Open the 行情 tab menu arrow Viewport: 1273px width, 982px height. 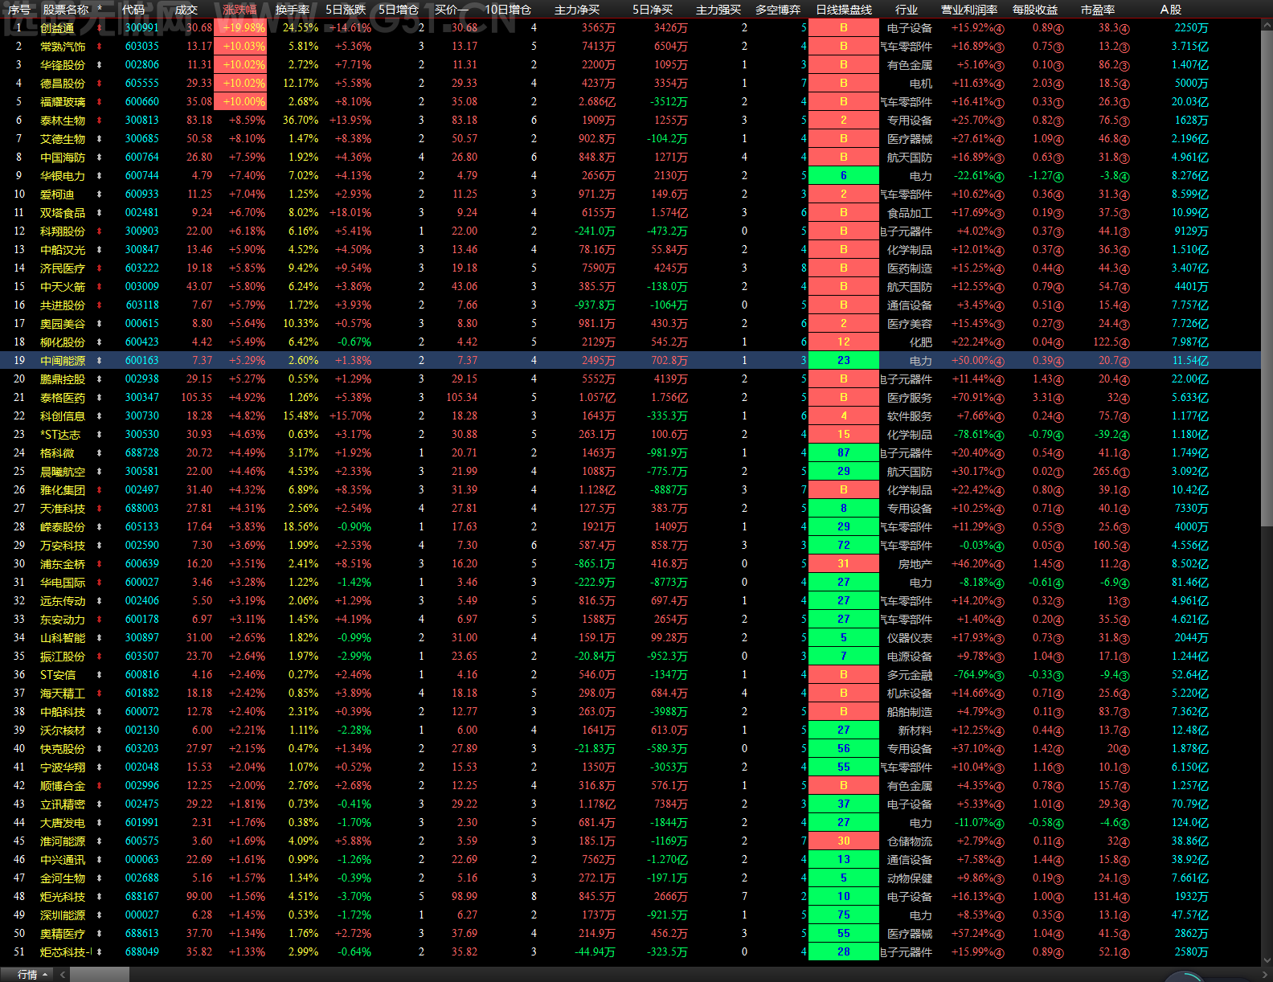coord(46,975)
